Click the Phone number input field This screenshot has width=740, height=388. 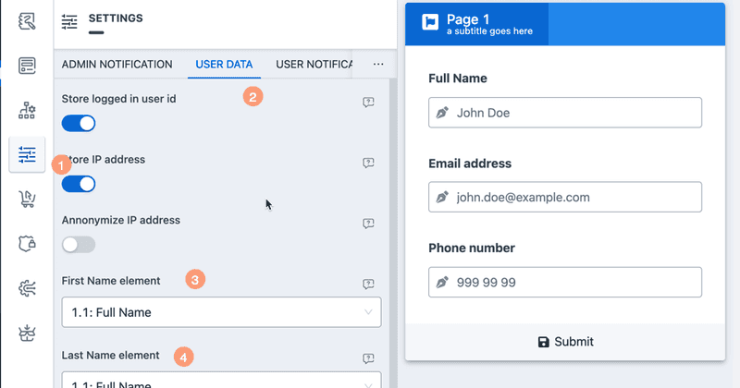coord(565,283)
